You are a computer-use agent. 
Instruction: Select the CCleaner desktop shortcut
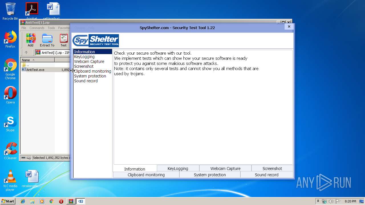coord(10,151)
